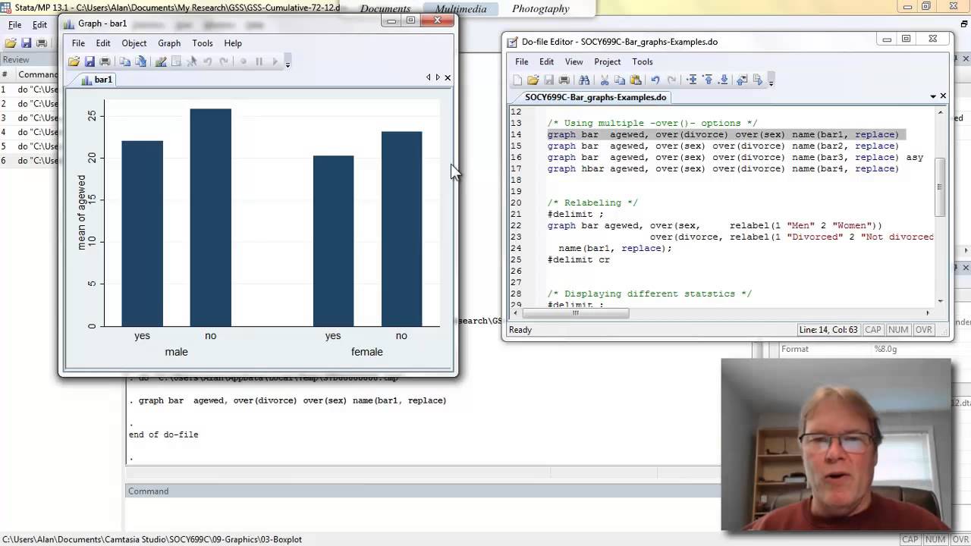971x546 pixels.
Task: Click scroll-right arrow in Do-file Editor
Action: coord(928,312)
